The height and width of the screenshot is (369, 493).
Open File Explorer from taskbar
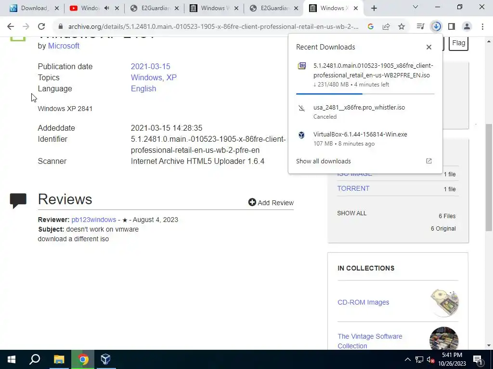[x=59, y=359]
